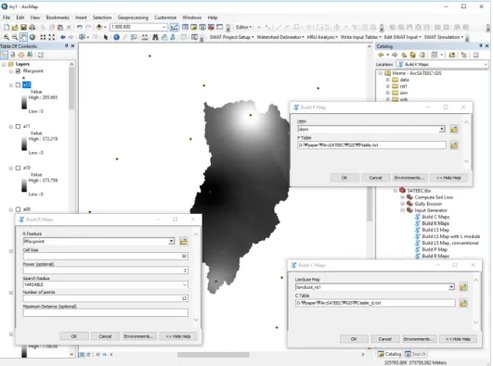The width and height of the screenshot is (493, 366).
Task: Uncheck the Rfacpoint layer checkbox
Action: [18, 71]
